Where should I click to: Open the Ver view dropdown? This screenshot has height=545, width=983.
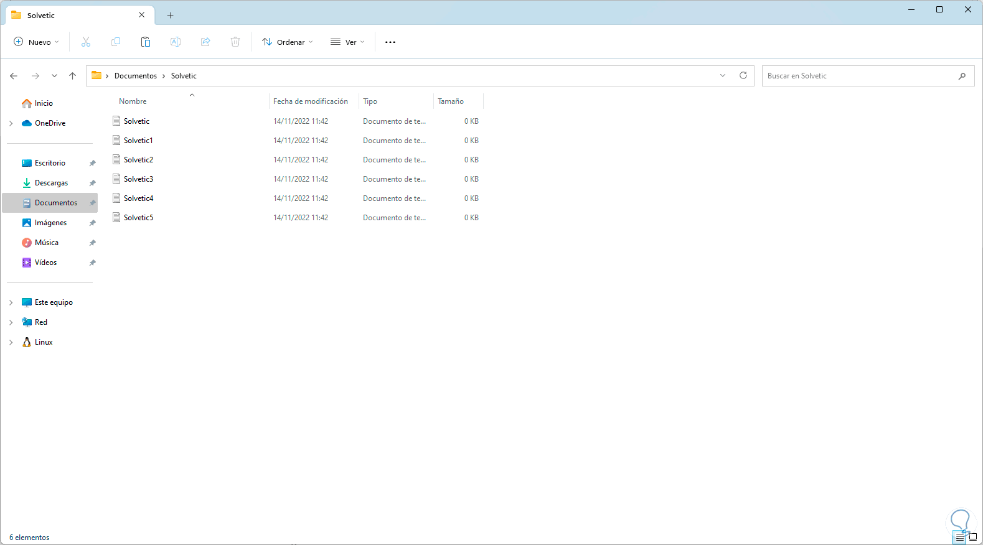[x=347, y=42]
